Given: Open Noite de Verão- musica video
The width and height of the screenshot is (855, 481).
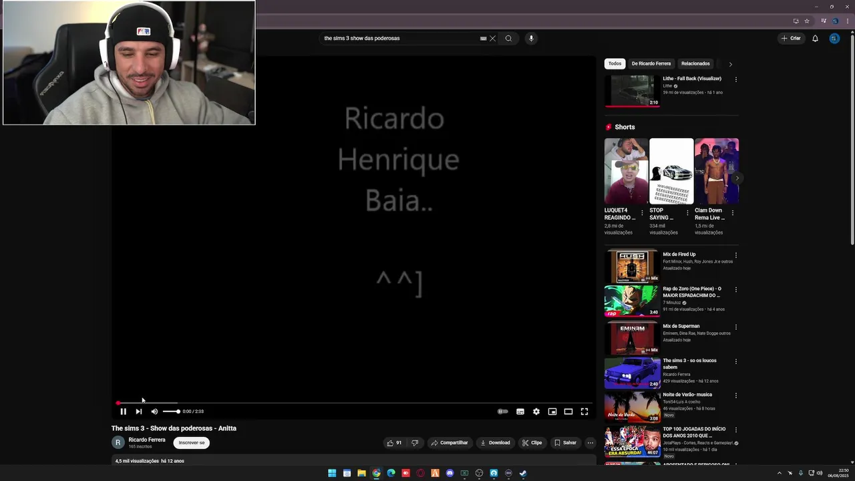Looking at the screenshot, I should click(x=633, y=407).
